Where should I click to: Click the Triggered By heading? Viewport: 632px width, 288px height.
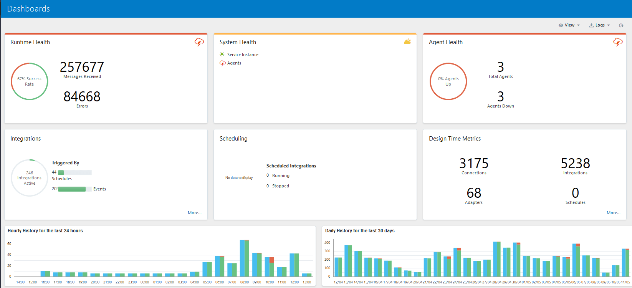pos(66,163)
